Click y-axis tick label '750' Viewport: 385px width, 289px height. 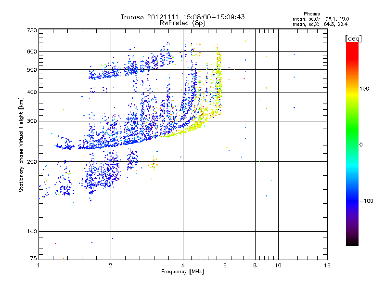(32, 30)
